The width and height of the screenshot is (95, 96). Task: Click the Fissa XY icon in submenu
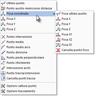pos(58,35)
